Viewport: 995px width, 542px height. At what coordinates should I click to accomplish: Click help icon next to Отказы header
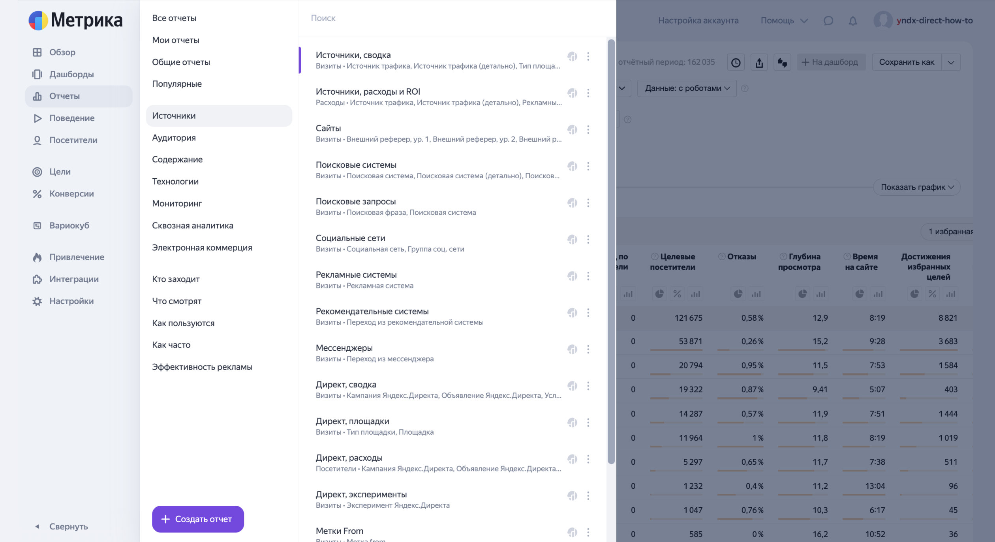(722, 256)
